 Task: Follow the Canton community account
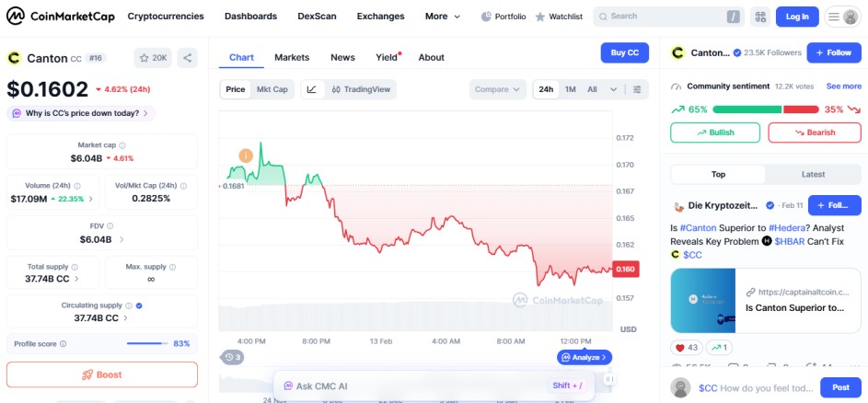[834, 52]
